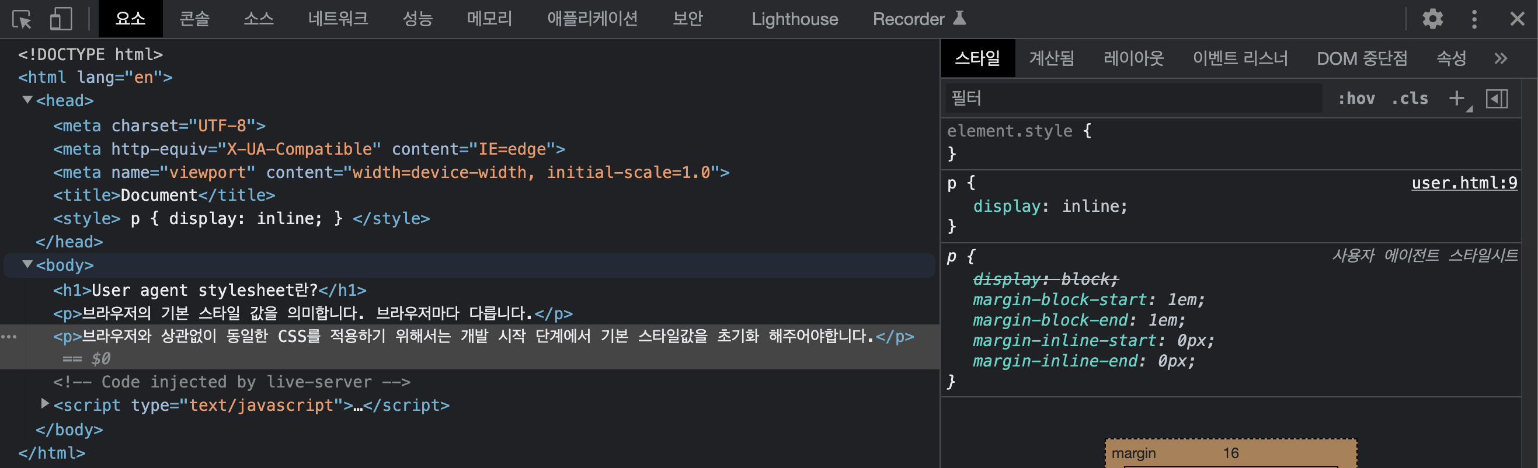1538x468 pixels.
Task: Select the DOM 중단점 sidebar tab
Action: (1362, 58)
